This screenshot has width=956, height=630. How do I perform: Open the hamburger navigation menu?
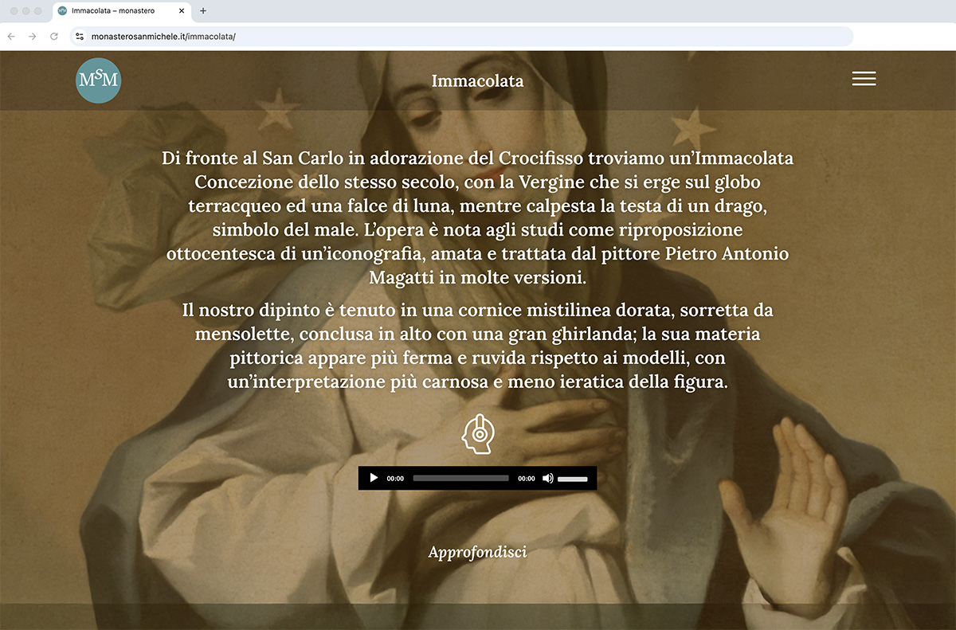pos(864,79)
